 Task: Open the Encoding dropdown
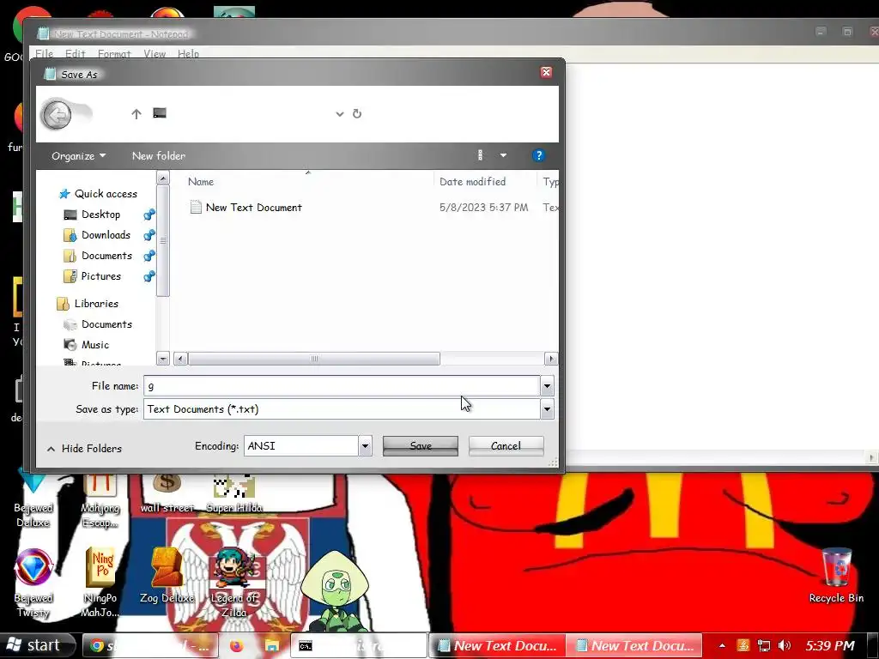(x=365, y=446)
